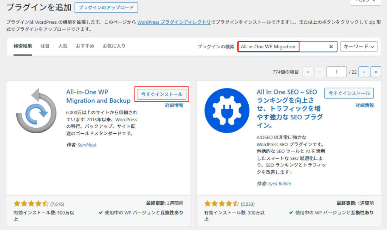Open the キーワード dropdown

click(359, 46)
